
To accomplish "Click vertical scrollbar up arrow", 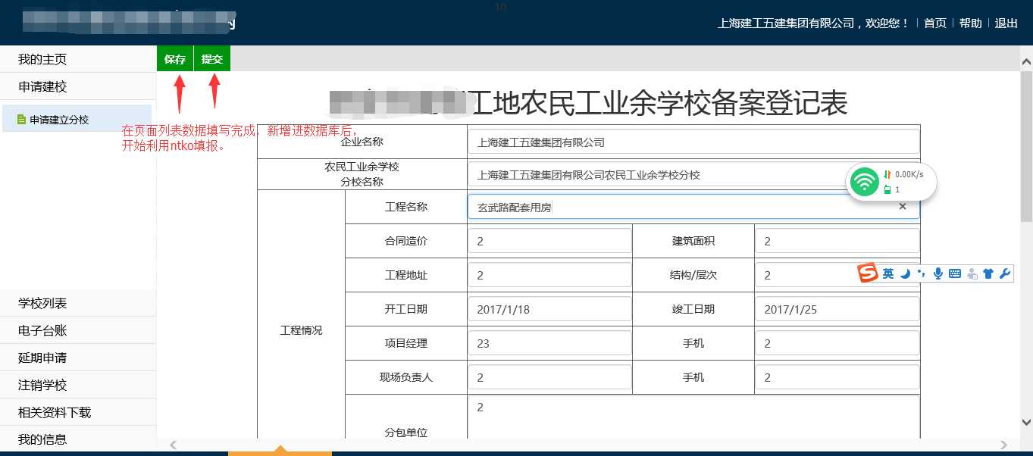I will point(1026,62).
